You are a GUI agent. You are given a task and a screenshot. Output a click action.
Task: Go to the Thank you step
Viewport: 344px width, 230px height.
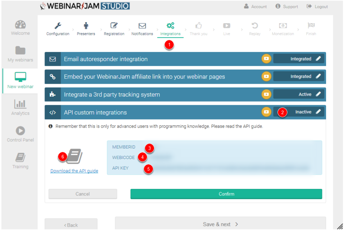point(199,29)
